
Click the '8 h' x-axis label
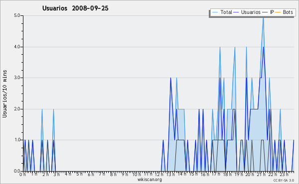113,175
